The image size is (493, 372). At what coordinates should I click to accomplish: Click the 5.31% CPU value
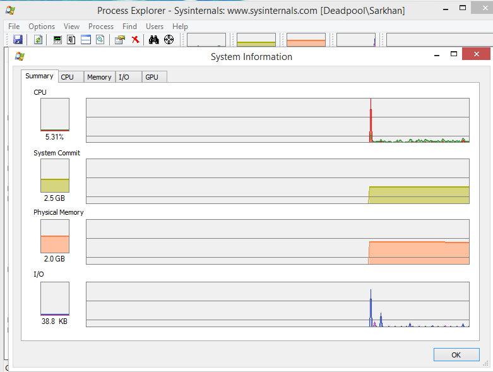point(54,137)
